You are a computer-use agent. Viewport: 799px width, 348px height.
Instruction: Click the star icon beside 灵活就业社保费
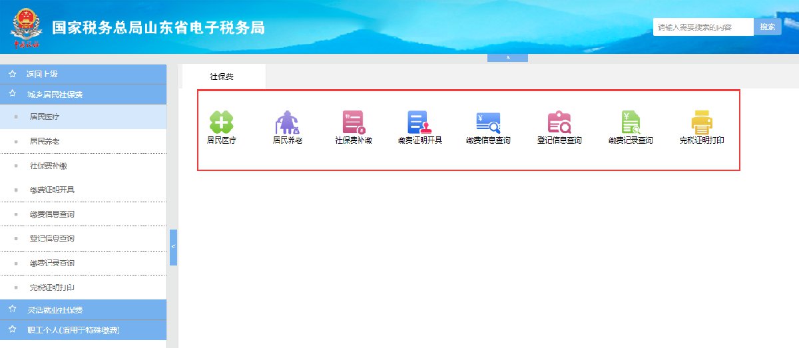[12, 309]
